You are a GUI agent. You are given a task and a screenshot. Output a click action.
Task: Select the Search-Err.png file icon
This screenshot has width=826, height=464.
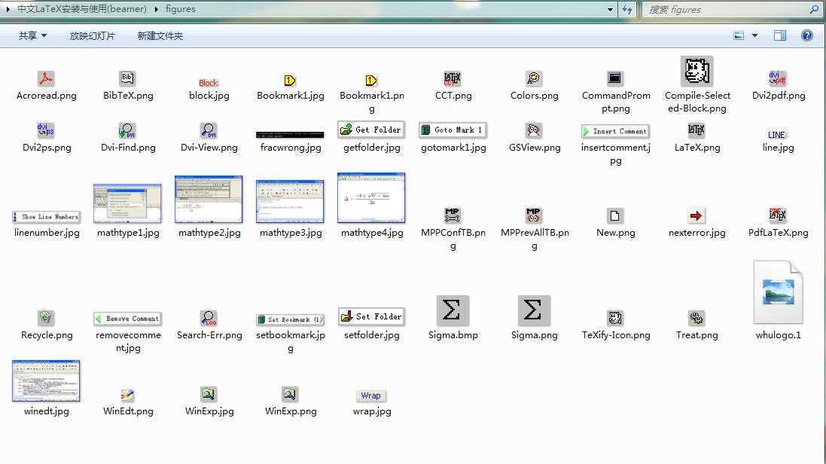click(x=209, y=318)
